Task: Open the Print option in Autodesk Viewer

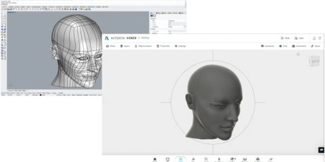Action: pyautogui.click(x=283, y=46)
